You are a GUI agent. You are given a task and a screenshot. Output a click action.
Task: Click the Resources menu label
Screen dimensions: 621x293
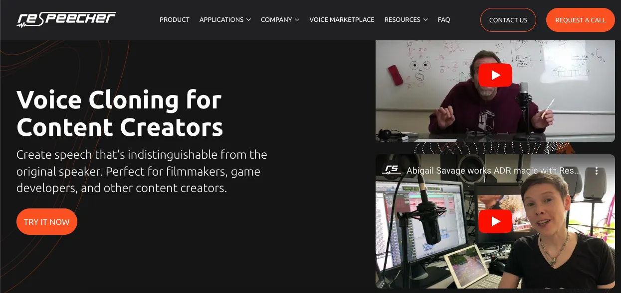click(x=402, y=20)
